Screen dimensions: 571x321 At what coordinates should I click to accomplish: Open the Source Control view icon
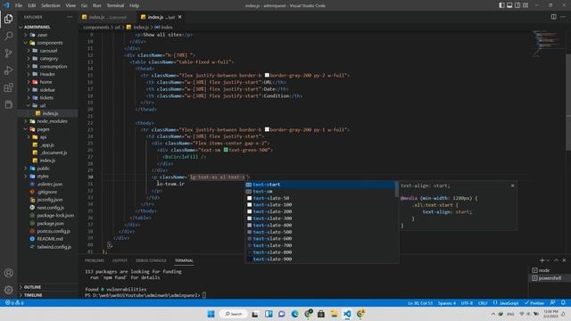point(8,53)
